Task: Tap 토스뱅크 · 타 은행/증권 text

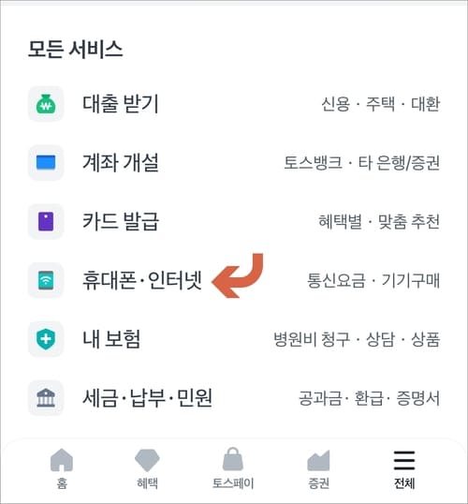Action: tap(361, 163)
